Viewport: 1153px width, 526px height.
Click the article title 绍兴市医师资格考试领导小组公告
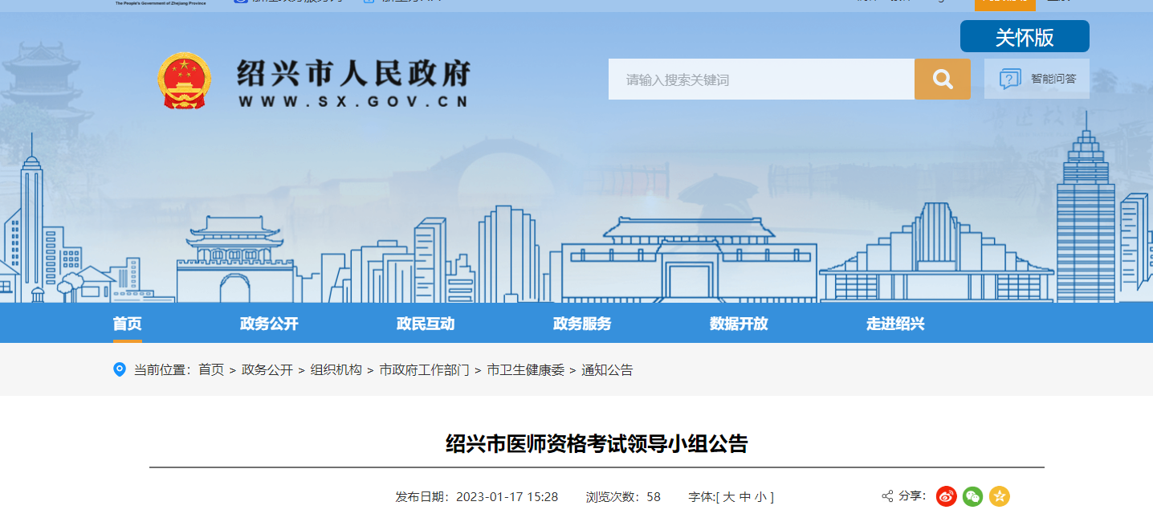pyautogui.click(x=597, y=443)
